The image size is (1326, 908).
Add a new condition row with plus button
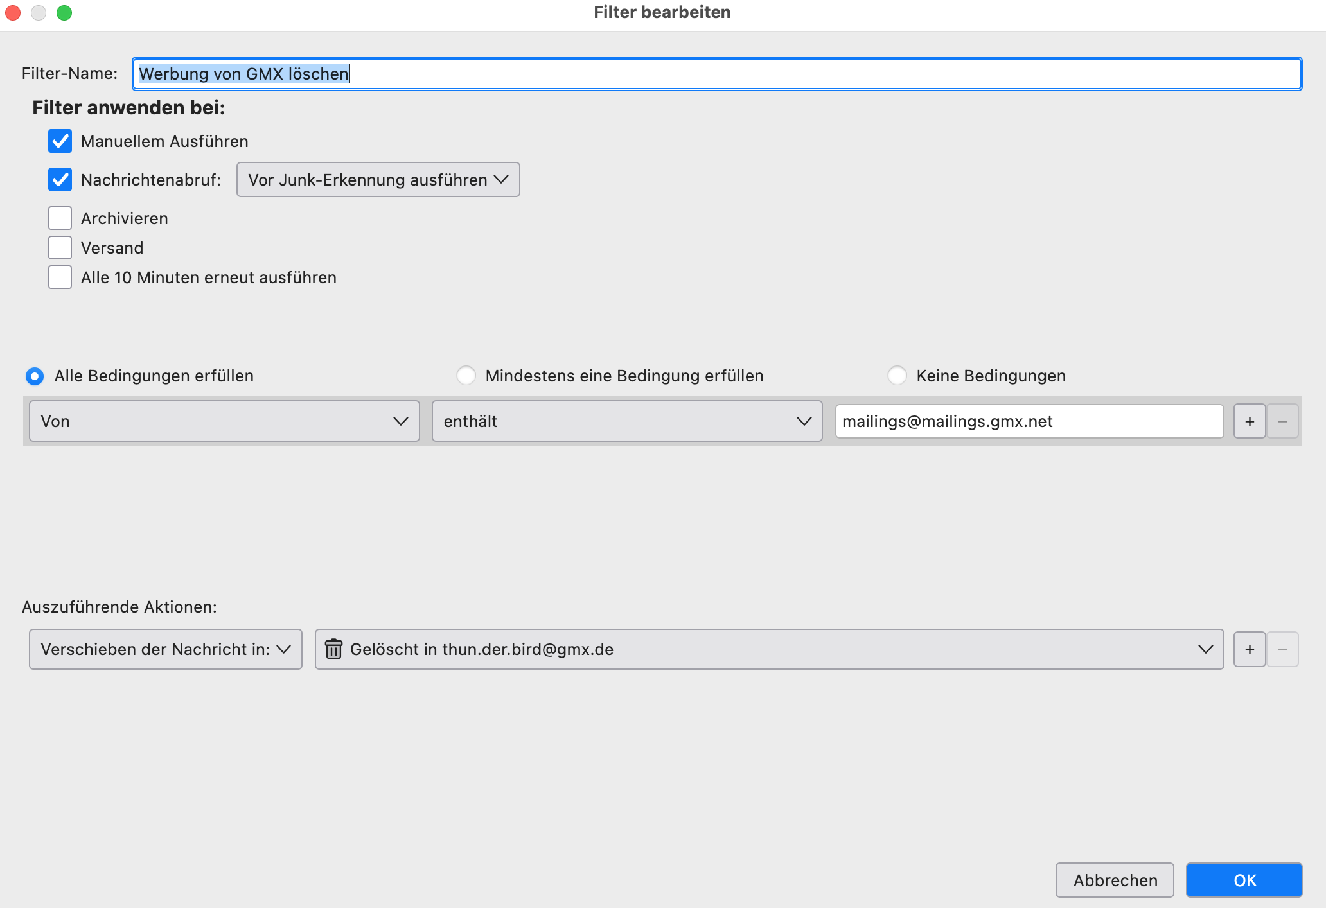[1250, 421]
